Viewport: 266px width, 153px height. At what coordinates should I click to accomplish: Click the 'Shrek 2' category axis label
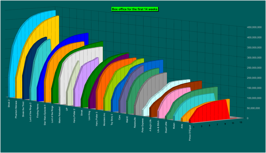pos(9,103)
